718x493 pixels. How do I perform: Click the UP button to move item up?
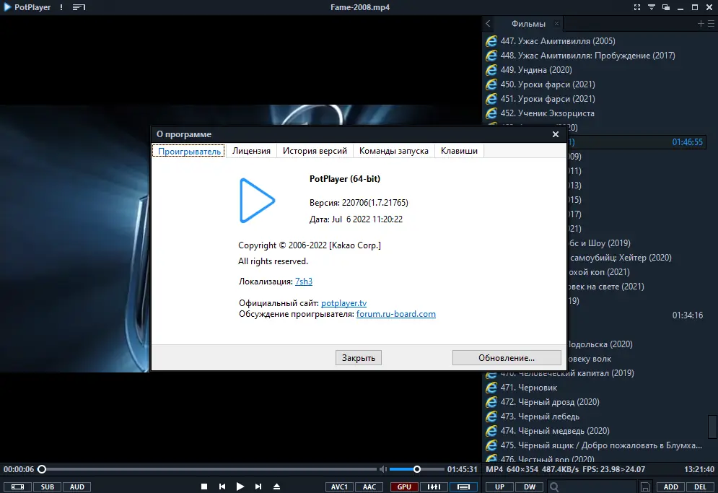pos(499,487)
